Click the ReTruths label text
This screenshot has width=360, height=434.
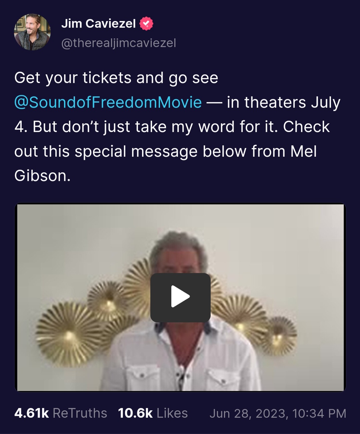point(80,413)
